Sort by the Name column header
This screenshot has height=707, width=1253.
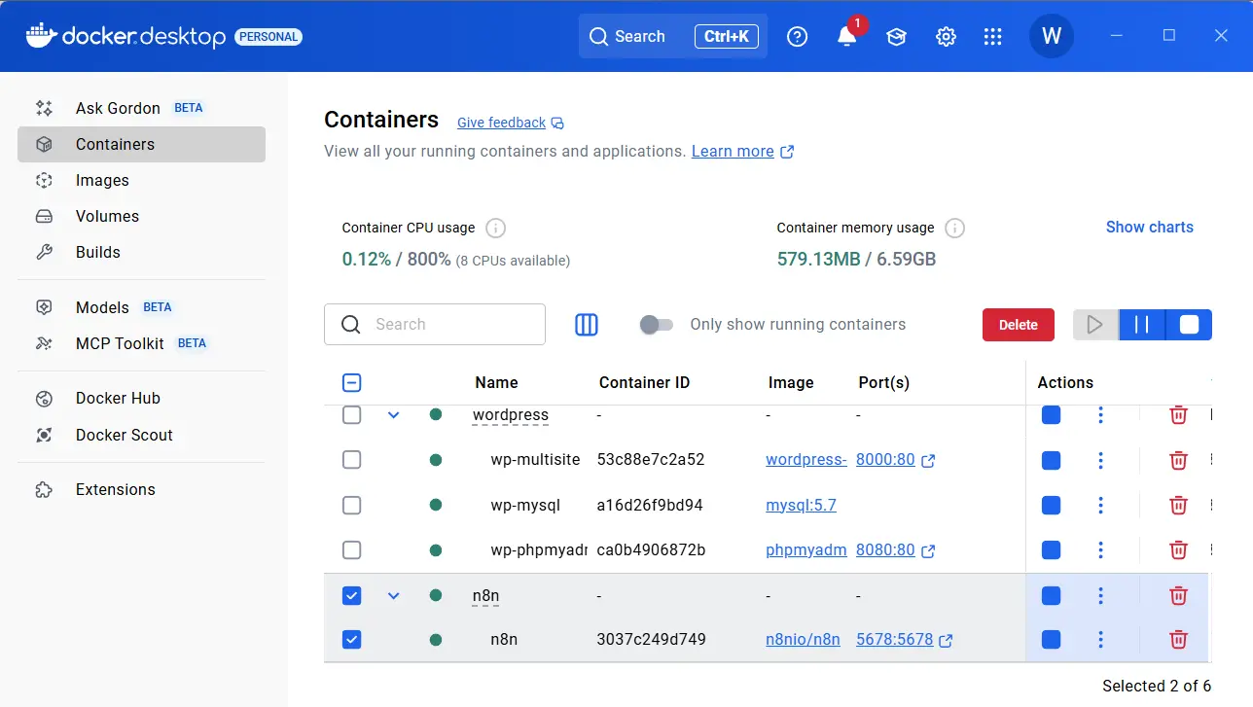pos(496,382)
